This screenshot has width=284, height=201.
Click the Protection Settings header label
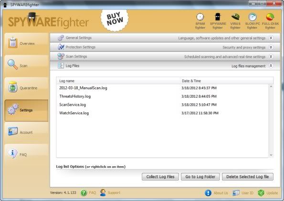(x=80, y=47)
